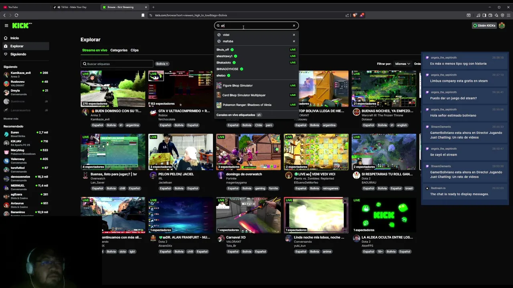The image size is (513, 288).
Task: Go back with browser back arrow
Action: click(x=4, y=15)
